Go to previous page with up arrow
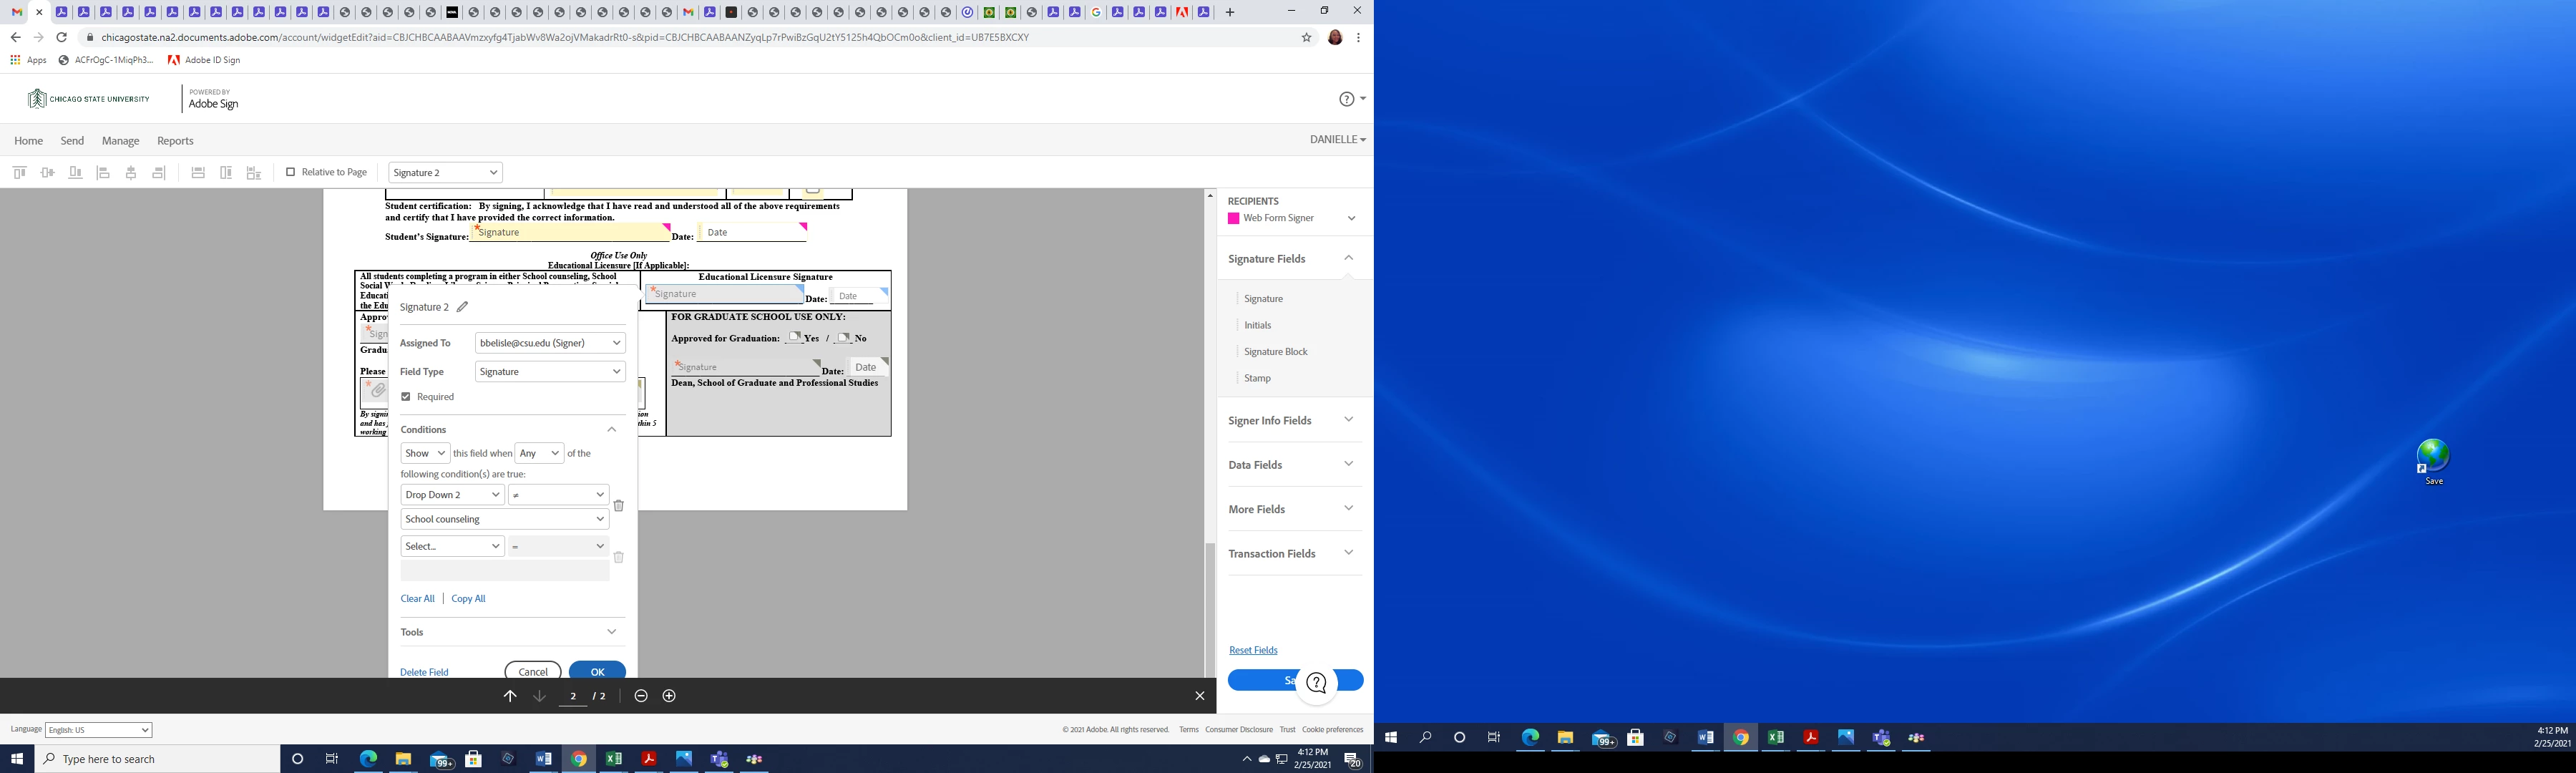This screenshot has height=773, width=2576. click(510, 696)
